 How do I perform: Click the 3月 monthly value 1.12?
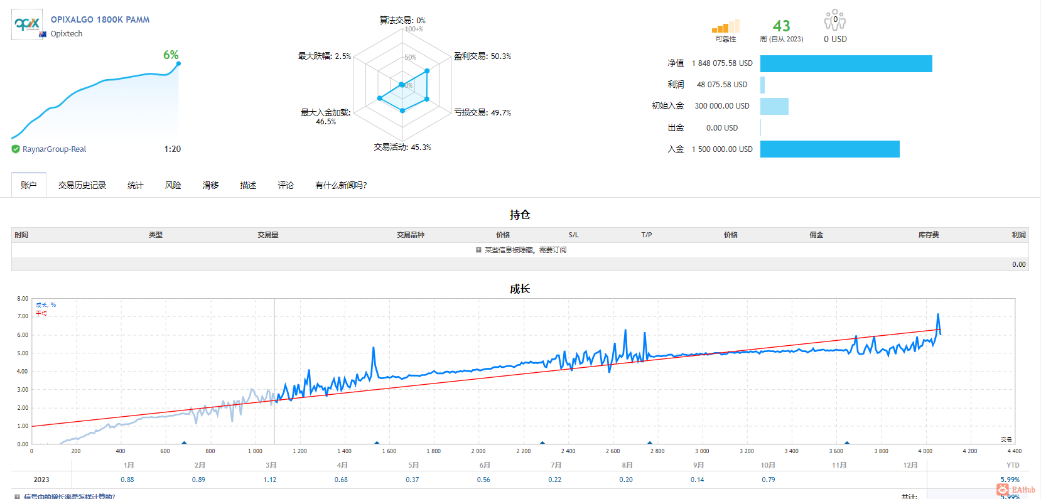[x=270, y=480]
